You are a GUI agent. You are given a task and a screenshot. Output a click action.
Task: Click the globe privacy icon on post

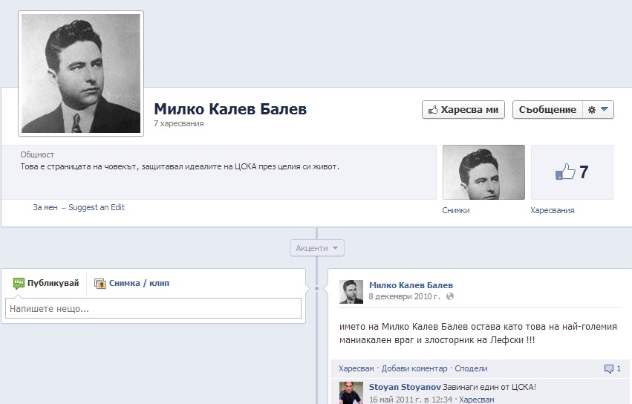coord(449,297)
